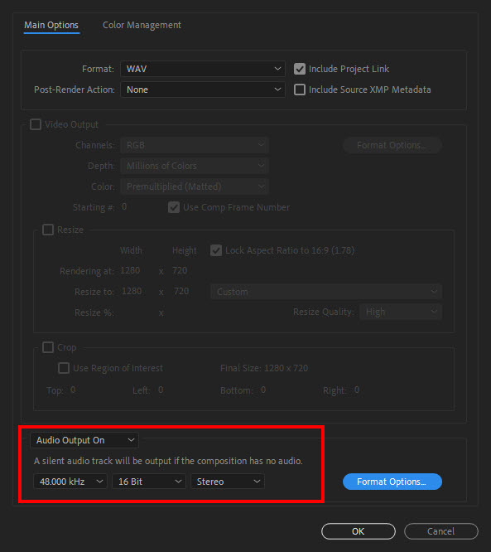Change the 48.000 kHz sample rate dropdown
Viewport: 491px width, 552px height.
click(70, 482)
